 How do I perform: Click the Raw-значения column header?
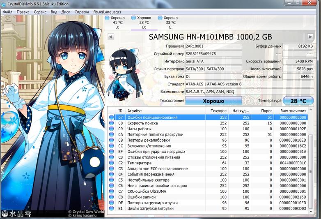(291, 111)
